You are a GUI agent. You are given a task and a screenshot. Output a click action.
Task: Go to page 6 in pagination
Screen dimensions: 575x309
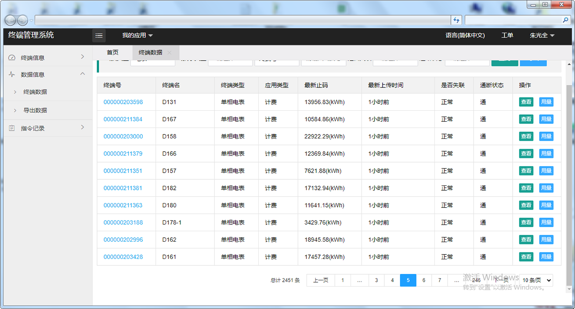[x=423, y=280]
